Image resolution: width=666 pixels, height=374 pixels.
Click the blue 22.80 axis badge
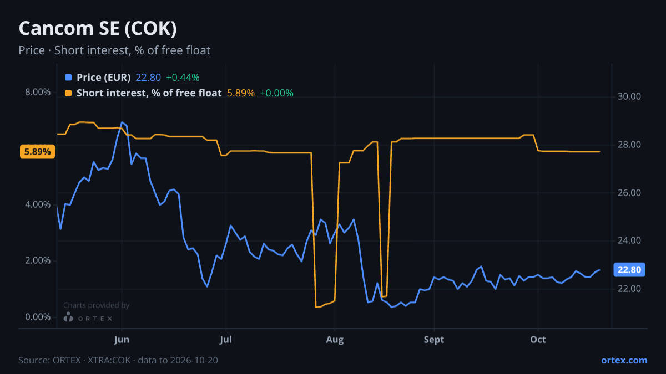pyautogui.click(x=629, y=270)
